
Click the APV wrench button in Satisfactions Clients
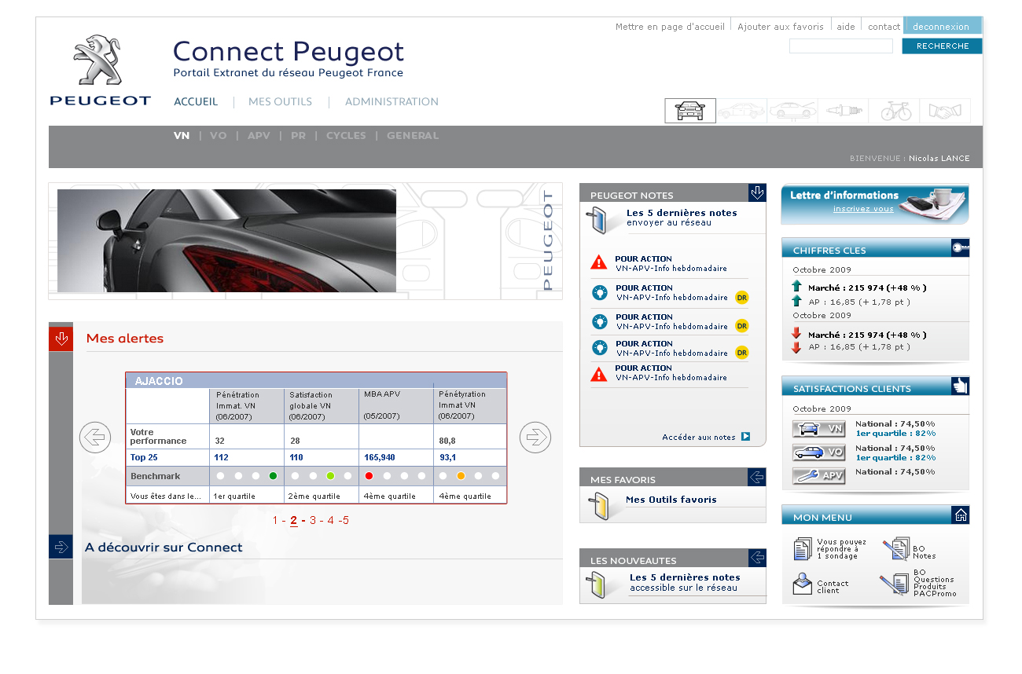coord(818,475)
